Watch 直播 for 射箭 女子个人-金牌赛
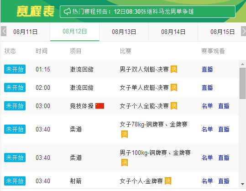Screen dimensions: 246x191 tap(224, 181)
